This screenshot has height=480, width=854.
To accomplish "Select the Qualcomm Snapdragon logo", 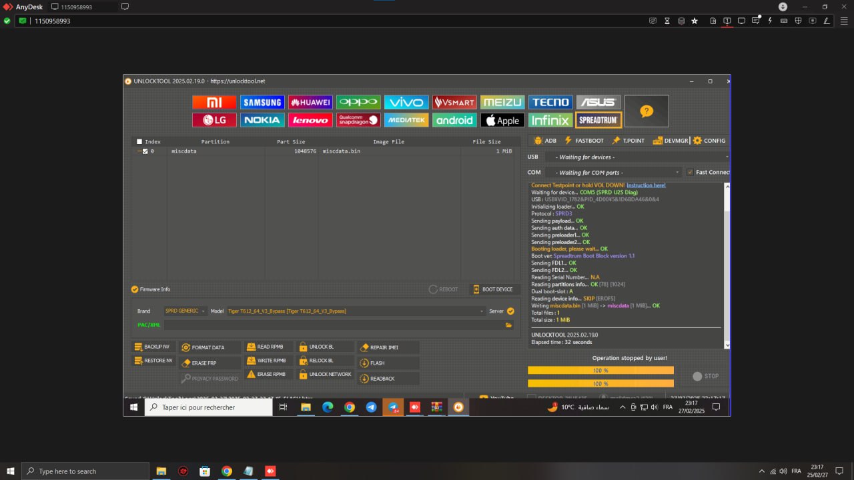I will pos(358,120).
